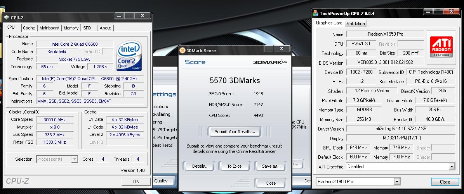Click the Texture Fillrate value 7.8 GTexel/s
The width and height of the screenshot is (464, 194).
click(x=435, y=100)
